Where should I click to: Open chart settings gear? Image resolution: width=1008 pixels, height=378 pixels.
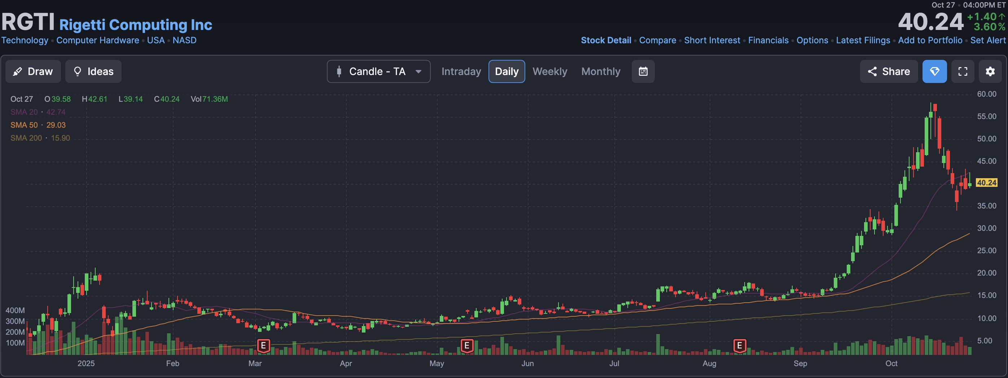[990, 71]
